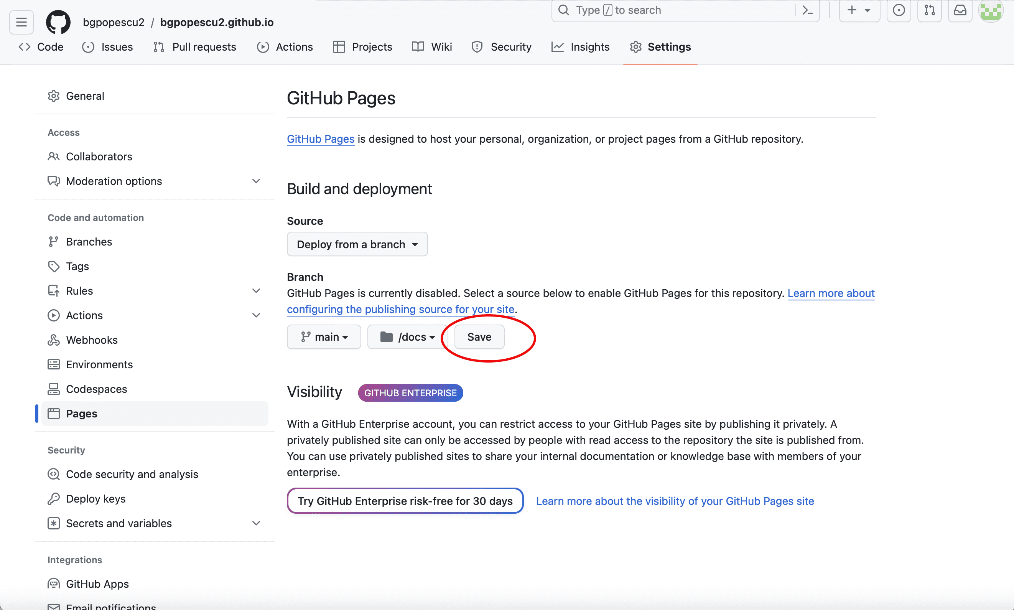
Task: Open the main branch selector
Action: tap(324, 337)
